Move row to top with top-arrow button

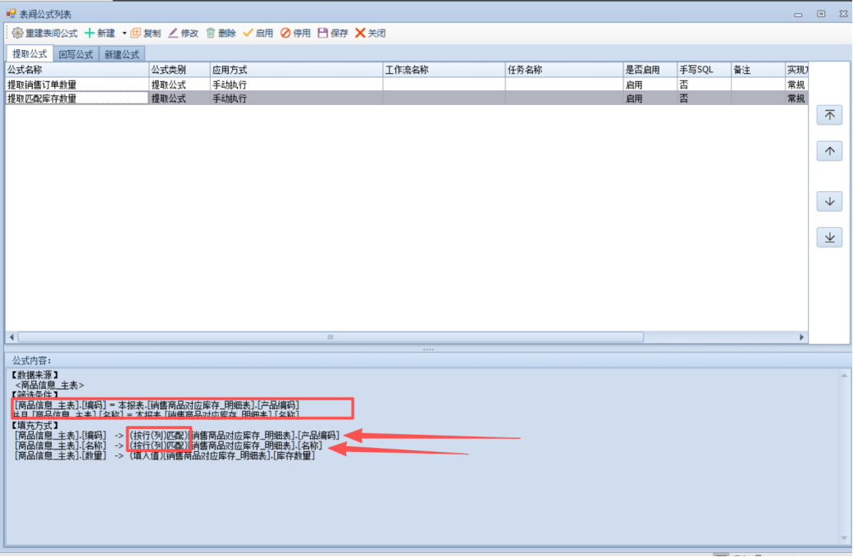829,116
